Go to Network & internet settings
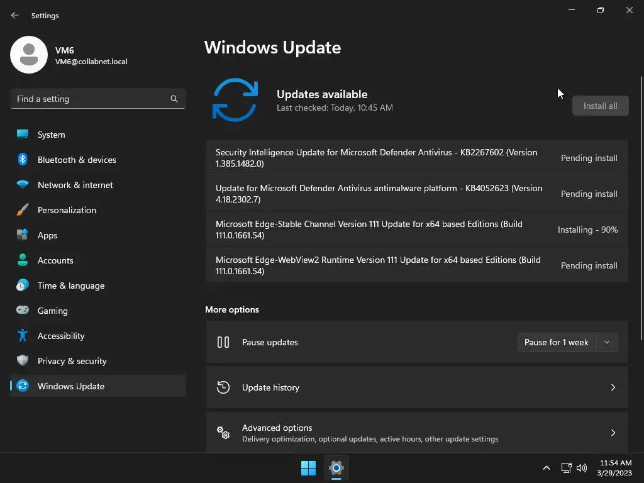 click(97, 185)
